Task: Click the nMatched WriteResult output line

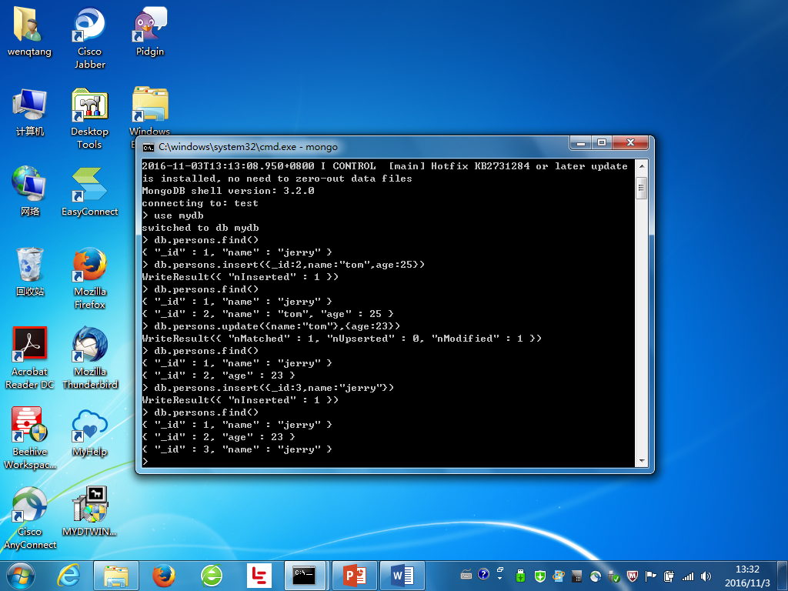Action: pyautogui.click(x=342, y=339)
